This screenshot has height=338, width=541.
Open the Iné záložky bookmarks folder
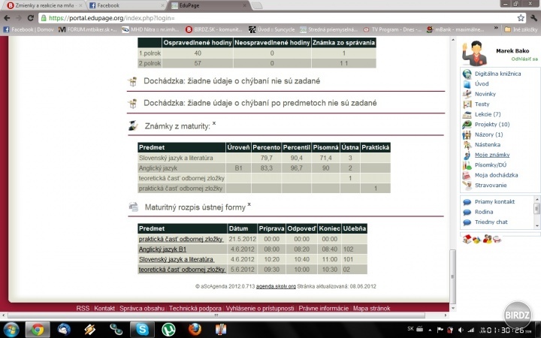coord(521,29)
